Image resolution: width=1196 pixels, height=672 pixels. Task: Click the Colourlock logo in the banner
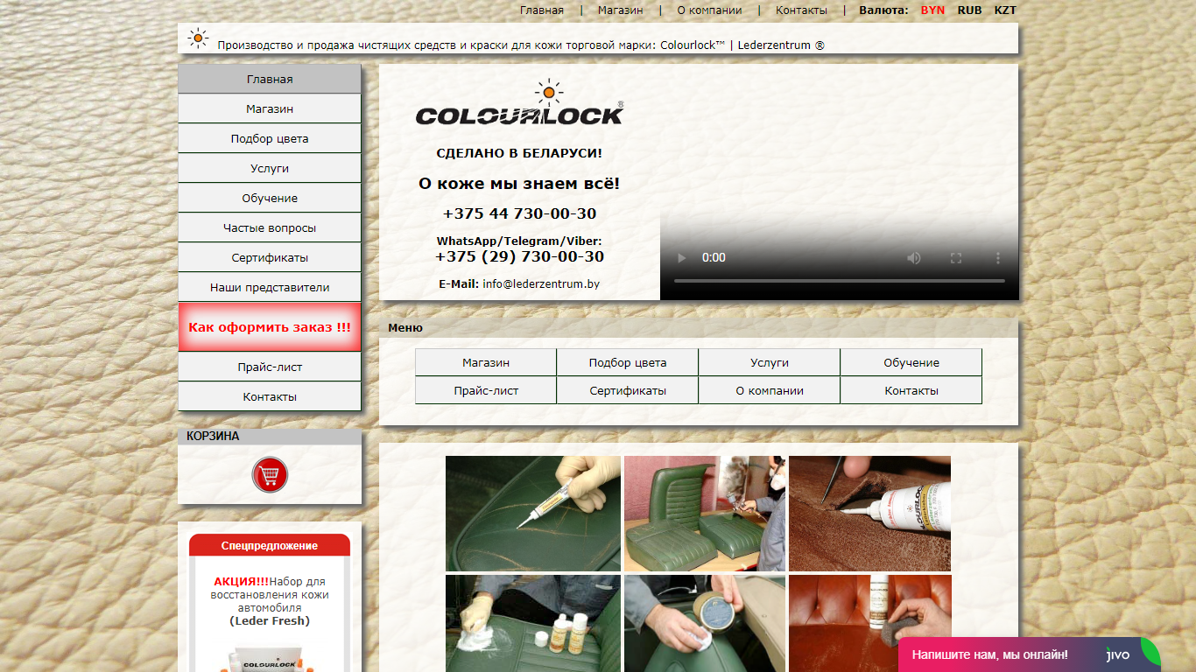(x=519, y=103)
